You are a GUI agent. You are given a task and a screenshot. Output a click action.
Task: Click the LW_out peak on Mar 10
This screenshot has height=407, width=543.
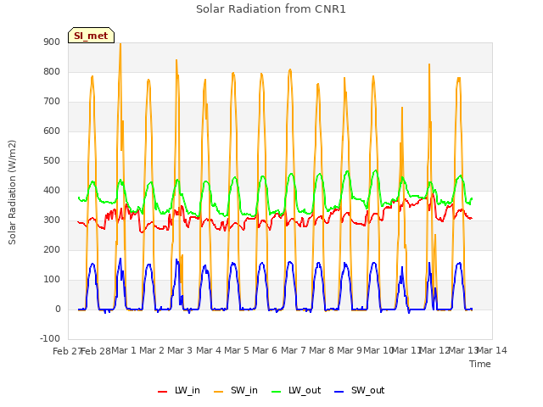[376, 170]
